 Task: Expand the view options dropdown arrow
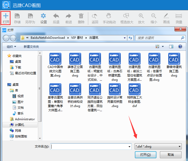tap(163, 46)
